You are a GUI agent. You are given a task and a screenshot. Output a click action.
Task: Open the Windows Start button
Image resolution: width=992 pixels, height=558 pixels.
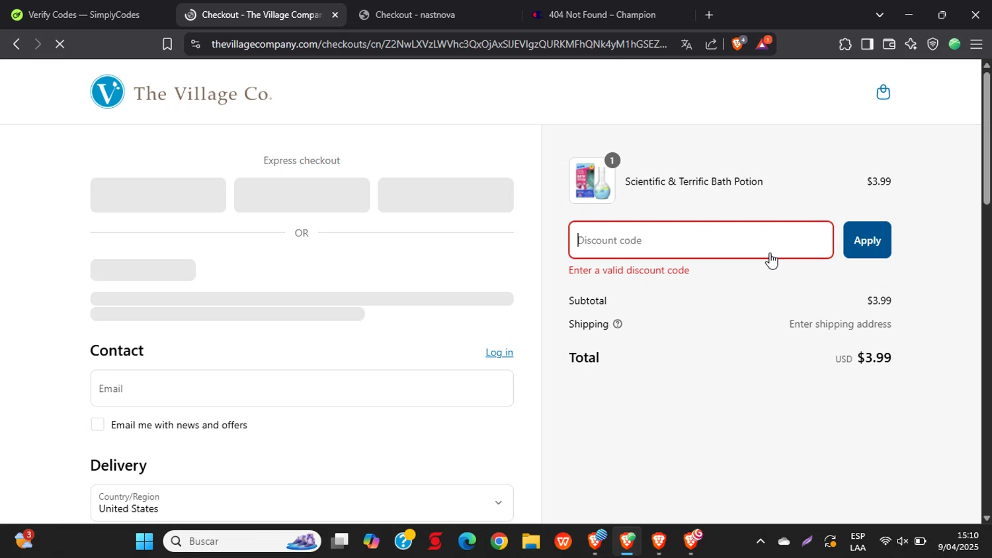[144, 541]
